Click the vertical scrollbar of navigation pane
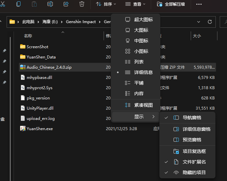Viewport: 227px width, 181px height. tap(10, 109)
